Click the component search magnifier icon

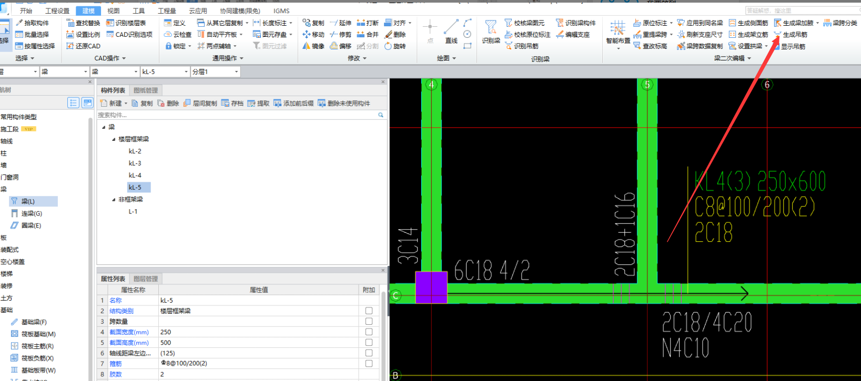point(381,115)
